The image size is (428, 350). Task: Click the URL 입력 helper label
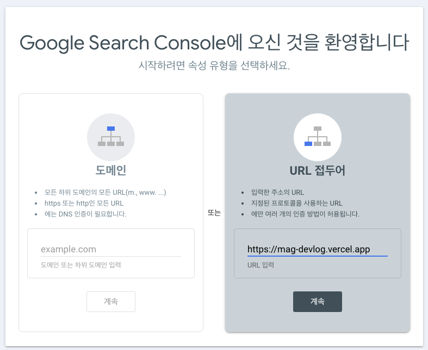pos(260,265)
